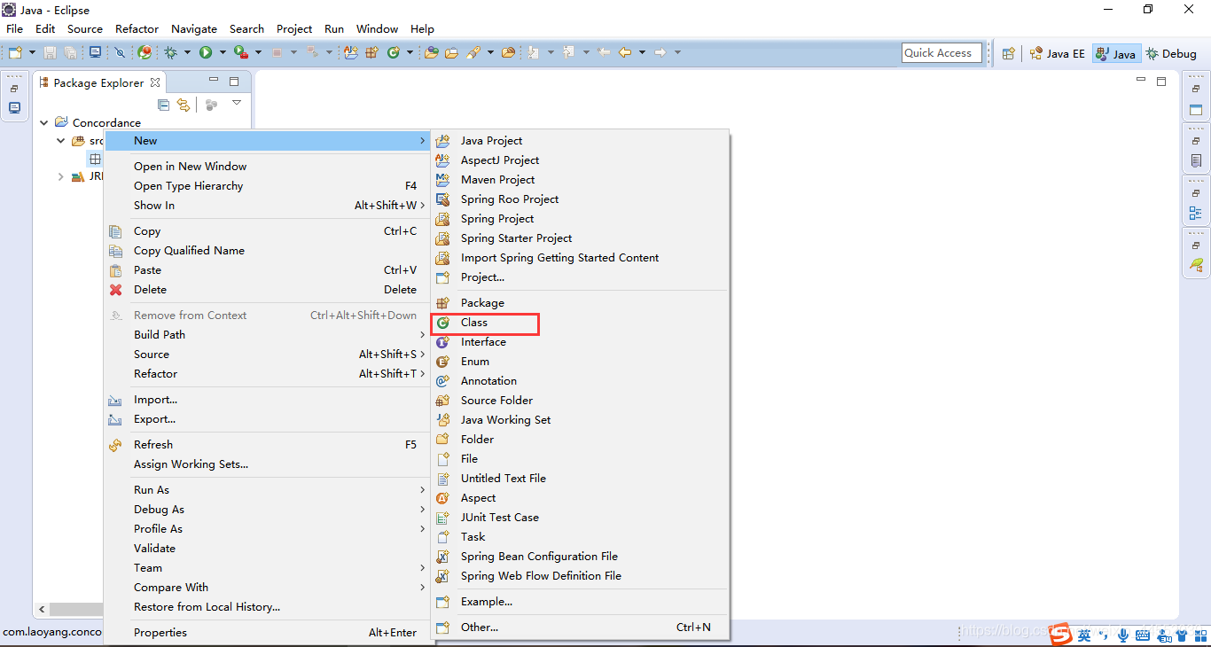Click the Aspect icon in submenu

443,498
